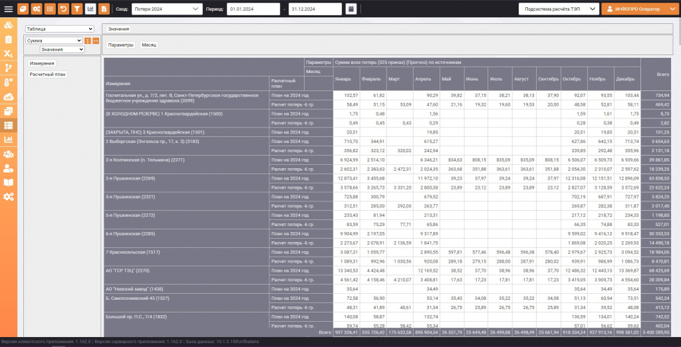
Task: Click the list view toolbar icon
Action: pos(50,9)
